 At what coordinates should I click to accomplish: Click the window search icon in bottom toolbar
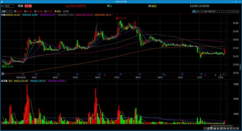(212, 128)
